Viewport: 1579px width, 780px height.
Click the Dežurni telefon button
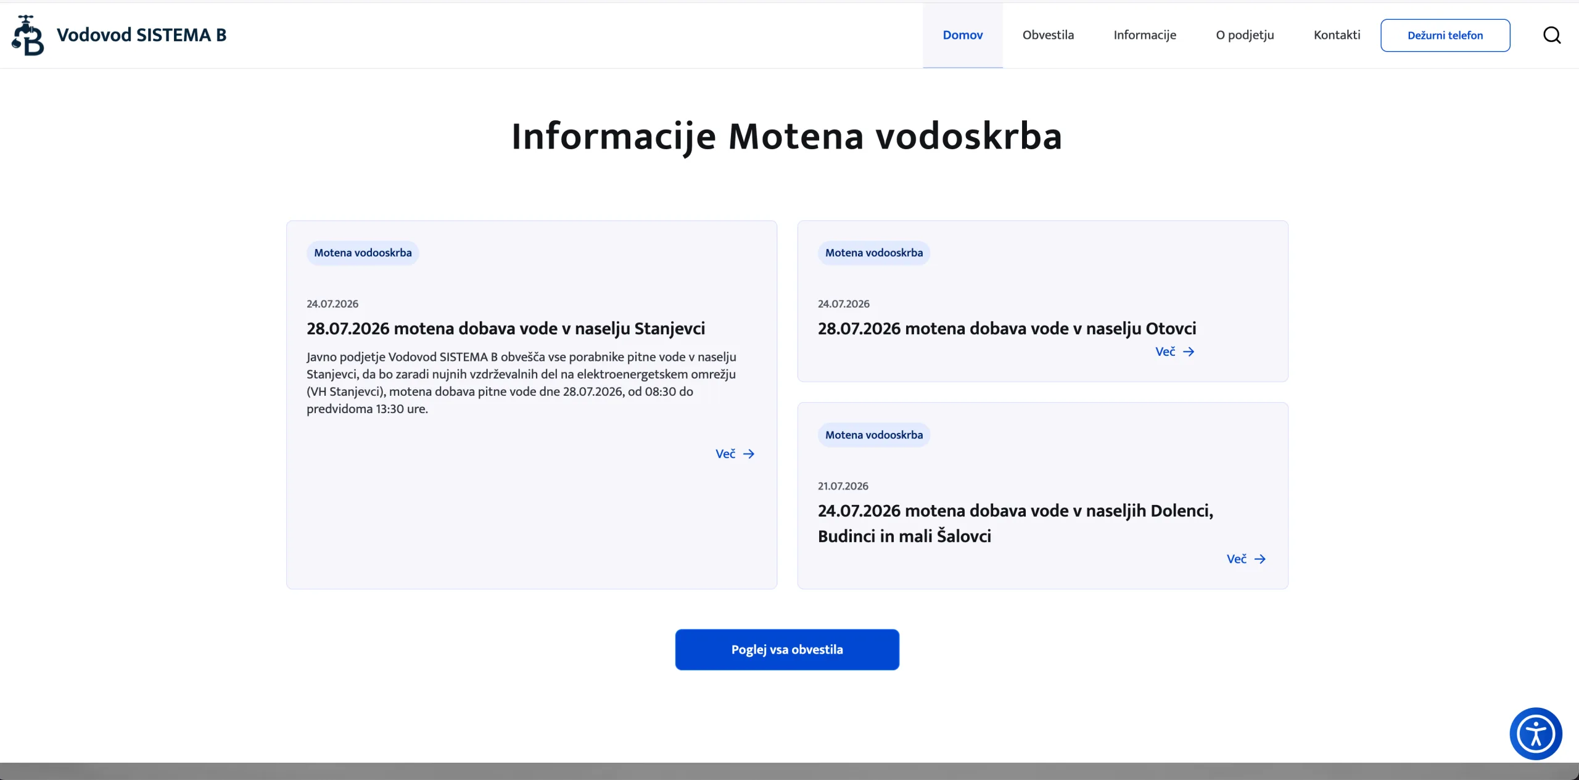pyautogui.click(x=1445, y=35)
